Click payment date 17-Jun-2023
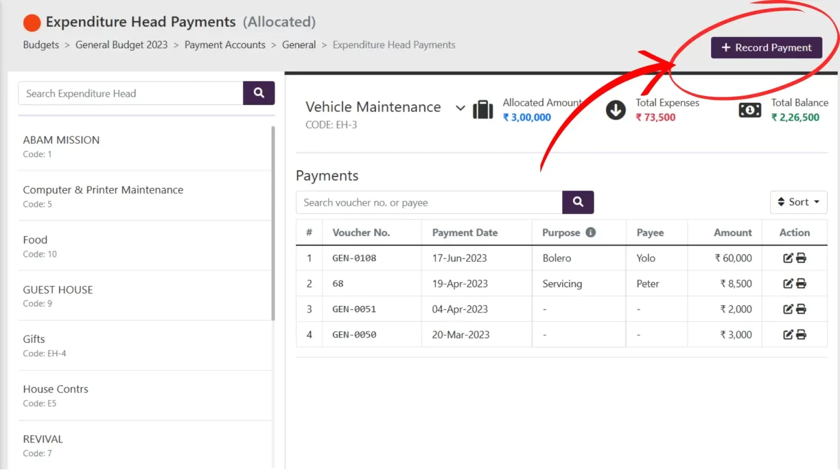 coord(459,258)
